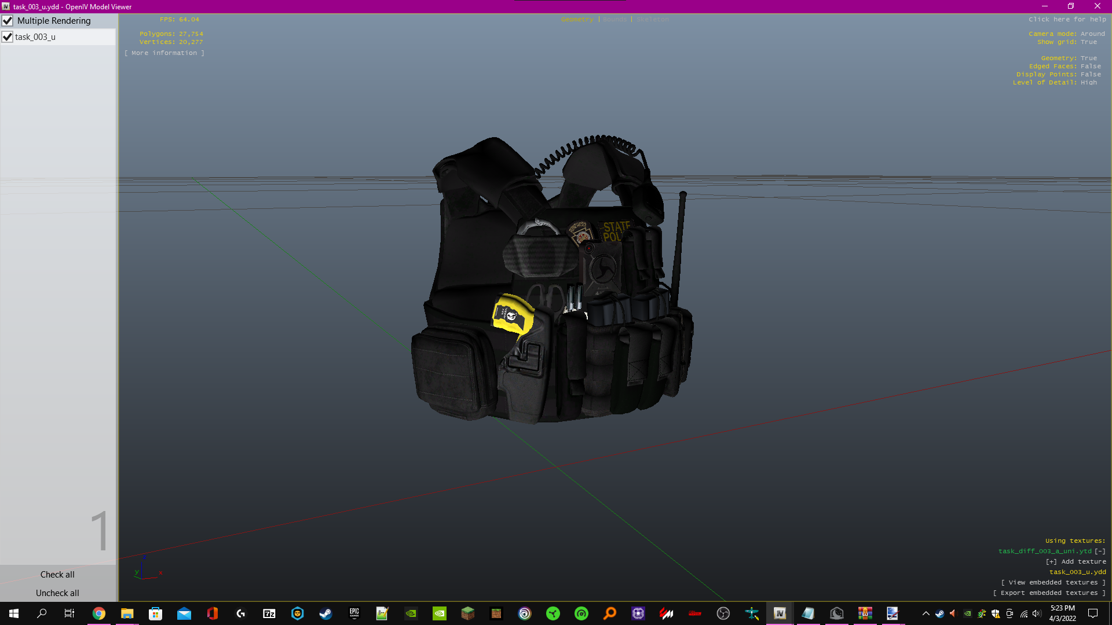Uncheck the Multiple Rendering checkbox

pyautogui.click(x=8, y=21)
